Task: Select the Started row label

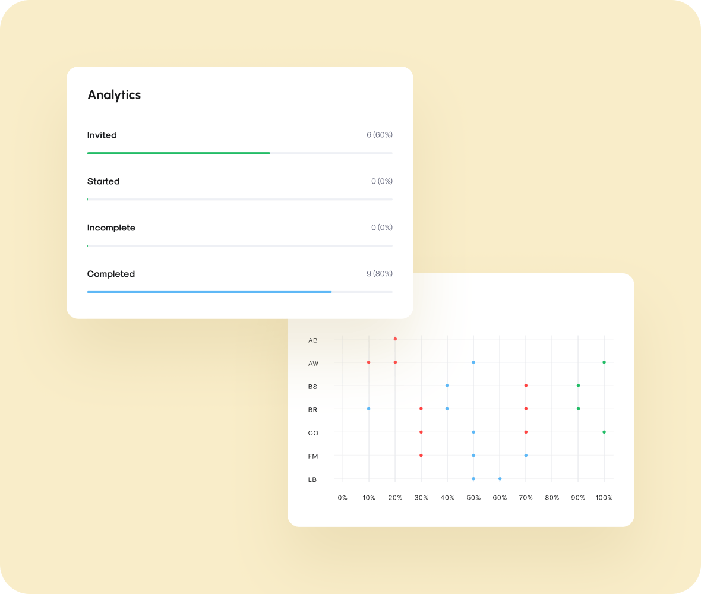Action: coord(103,182)
